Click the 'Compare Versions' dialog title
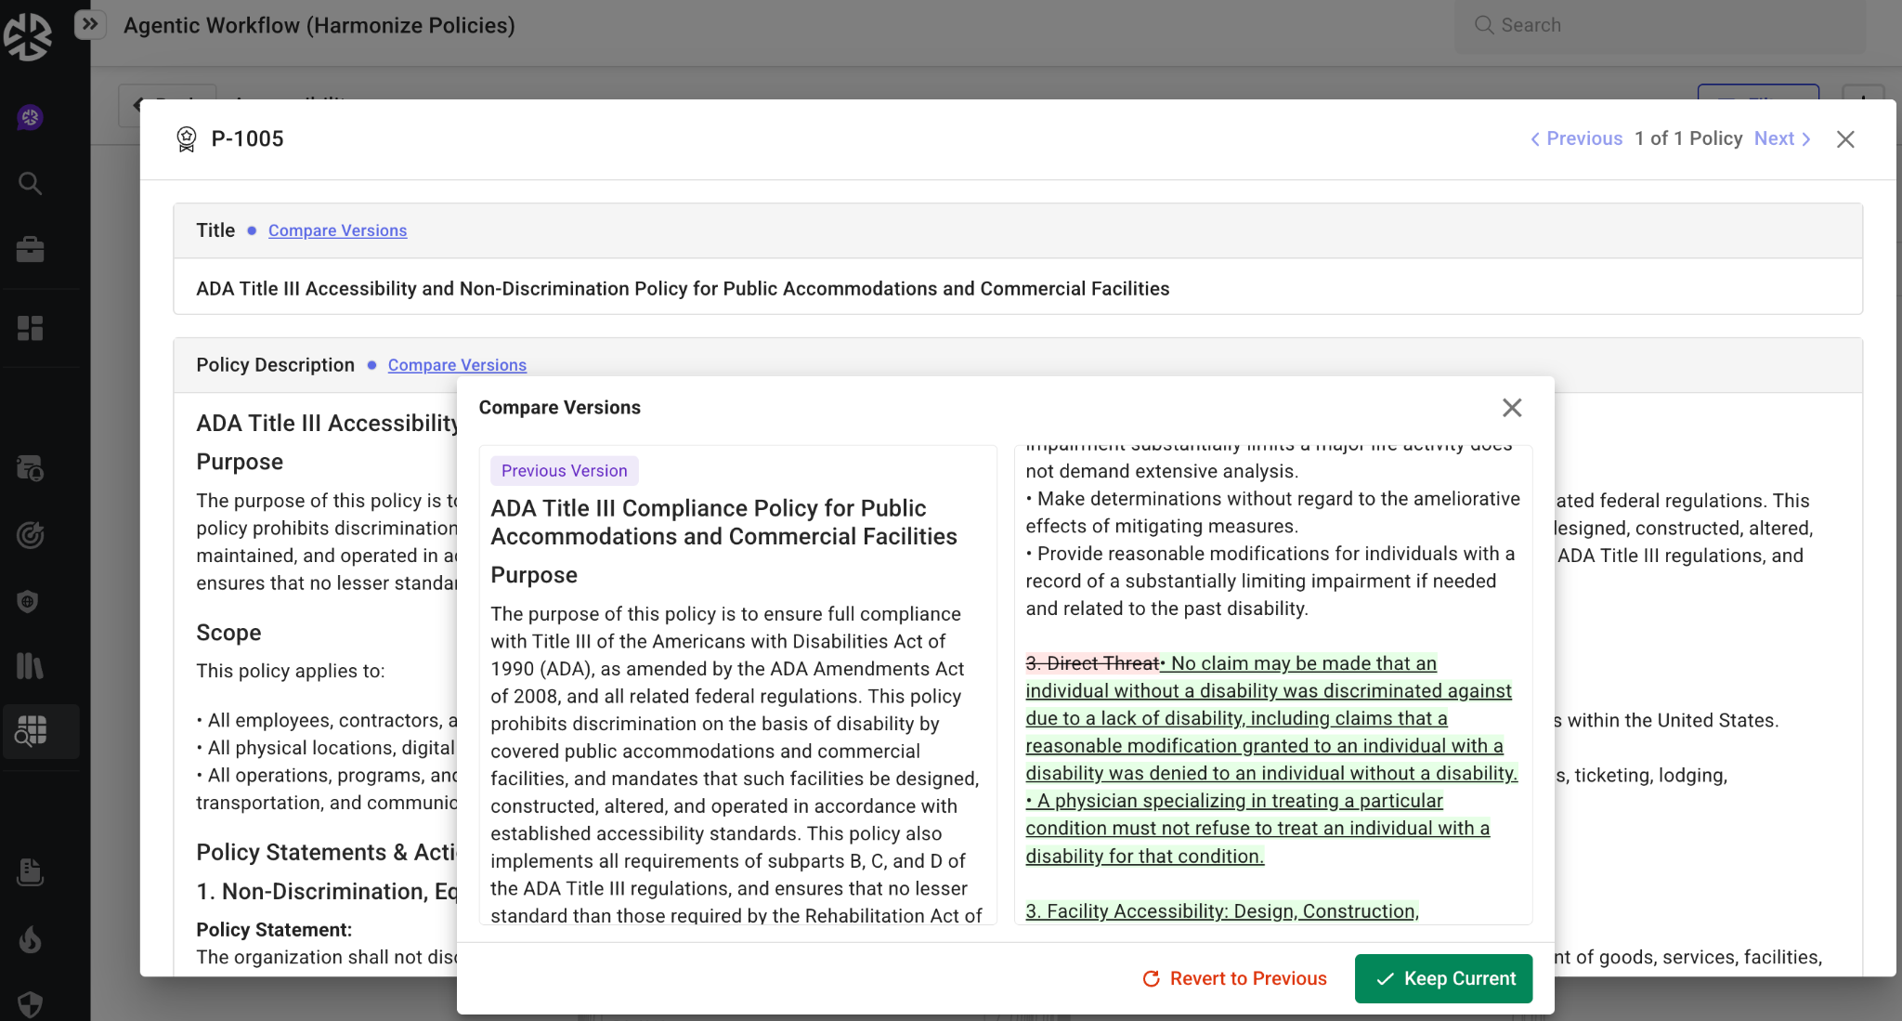The height and width of the screenshot is (1021, 1902). 560,407
